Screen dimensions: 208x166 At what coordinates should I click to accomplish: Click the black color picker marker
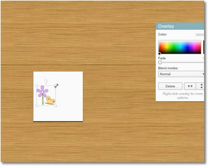click(x=159, y=54)
